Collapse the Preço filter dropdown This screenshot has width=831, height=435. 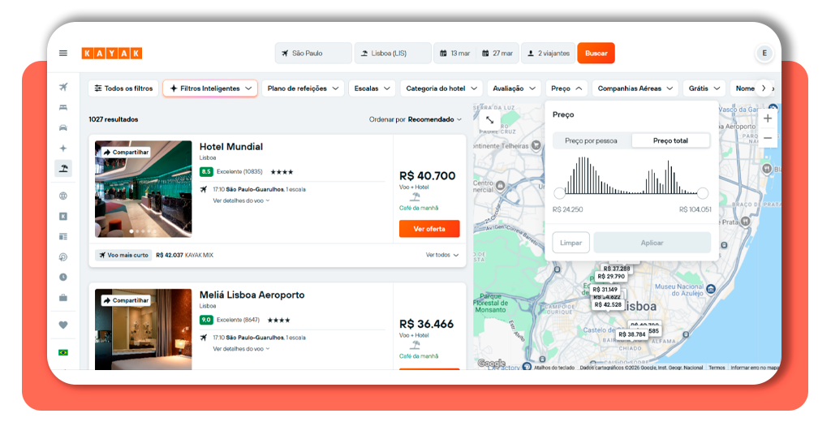pos(566,88)
